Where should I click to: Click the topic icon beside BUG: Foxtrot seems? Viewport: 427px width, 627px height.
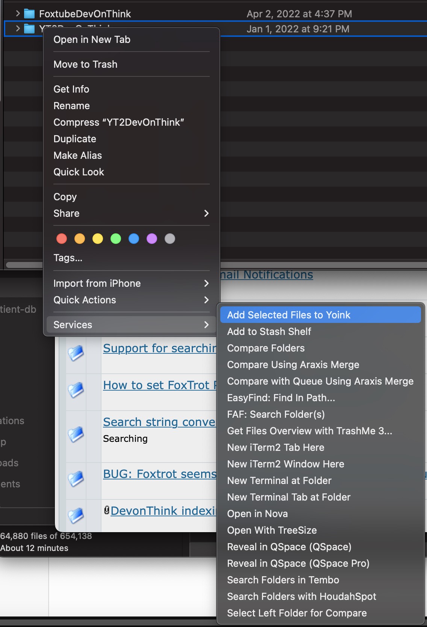coord(76,478)
